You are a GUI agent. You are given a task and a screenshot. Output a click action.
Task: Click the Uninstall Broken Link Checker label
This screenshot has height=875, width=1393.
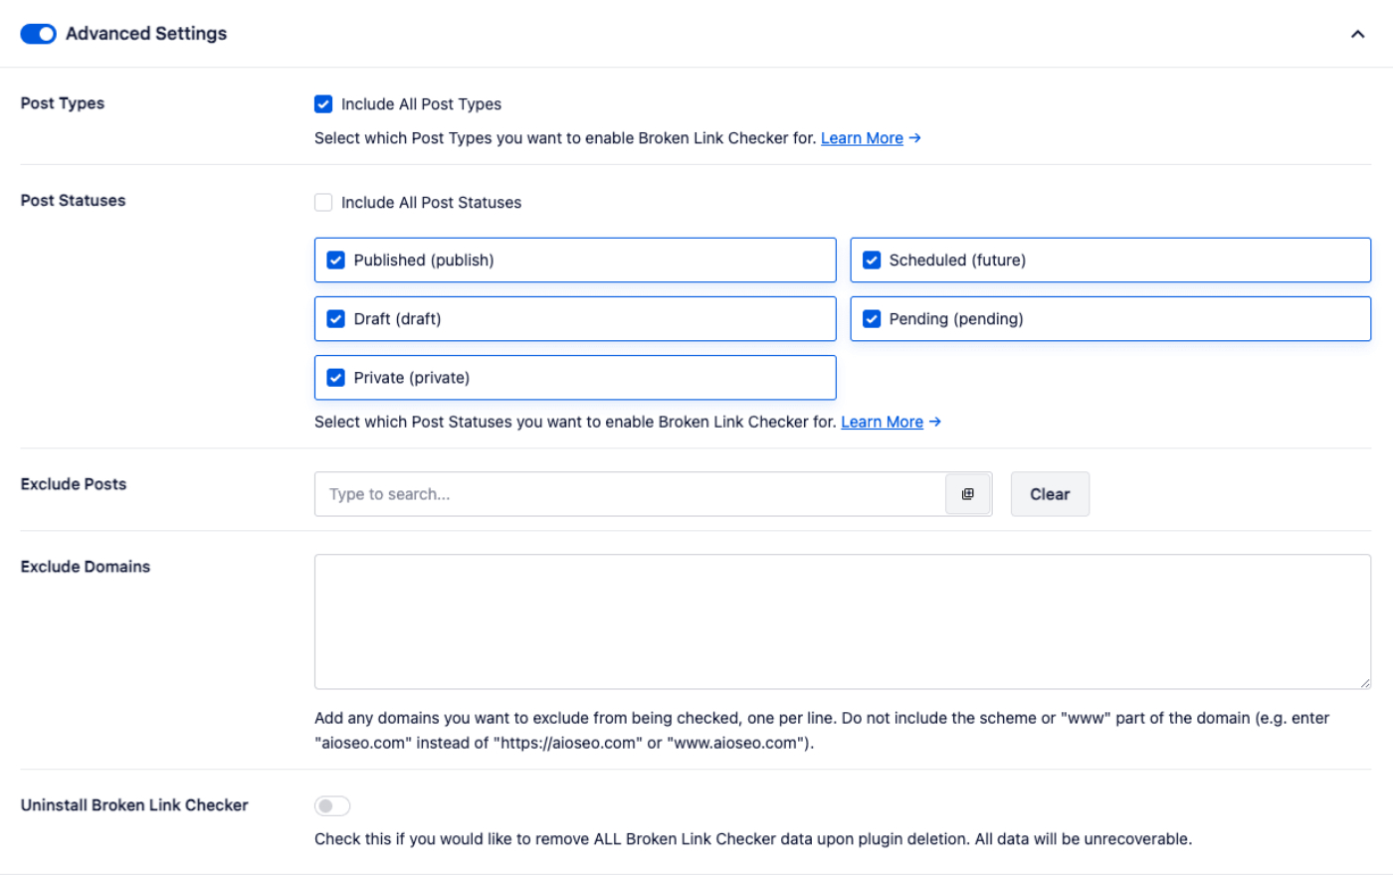click(134, 805)
